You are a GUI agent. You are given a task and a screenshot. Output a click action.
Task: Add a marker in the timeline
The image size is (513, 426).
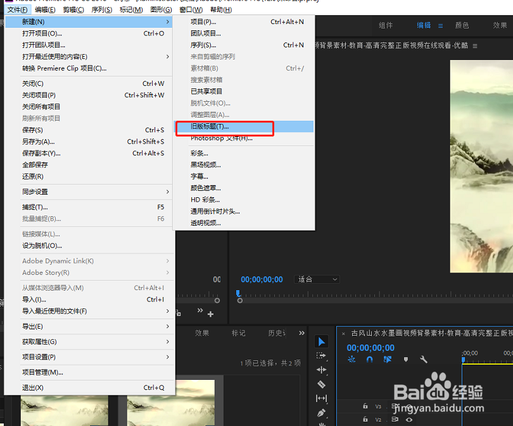point(406,360)
